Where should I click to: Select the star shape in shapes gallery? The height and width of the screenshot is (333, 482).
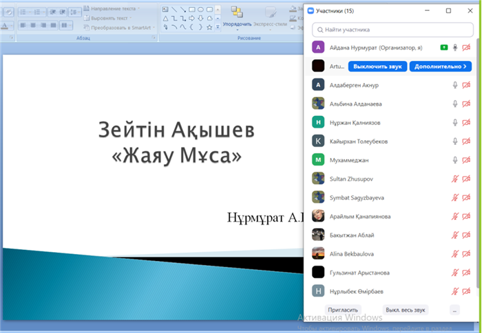click(209, 27)
